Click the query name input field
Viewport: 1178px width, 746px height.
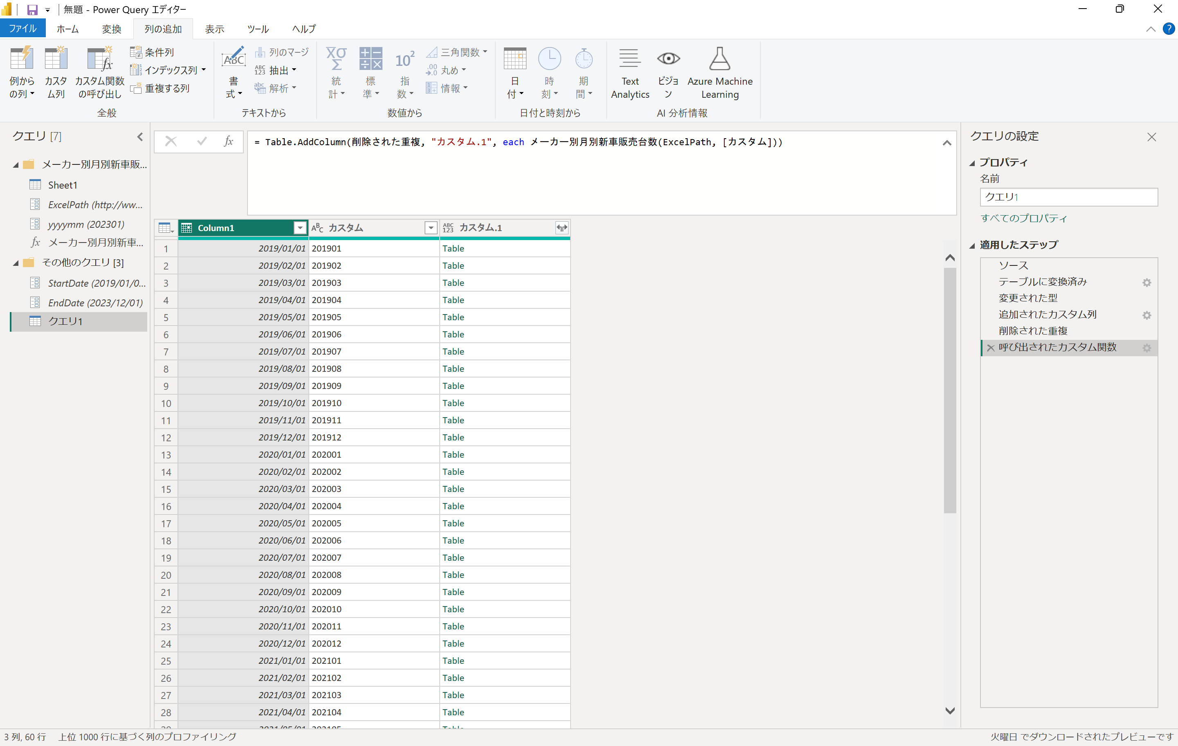coord(1068,197)
